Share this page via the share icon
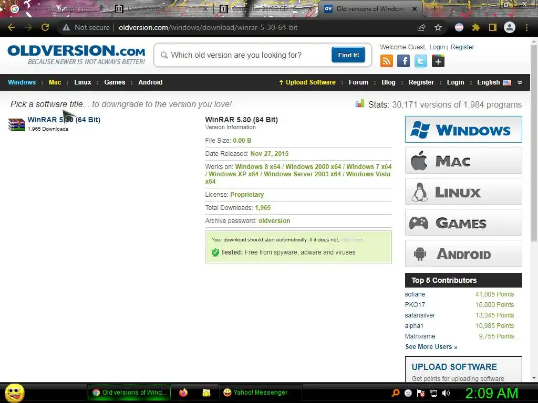Image resolution: width=538 pixels, height=403 pixels. 421,27
